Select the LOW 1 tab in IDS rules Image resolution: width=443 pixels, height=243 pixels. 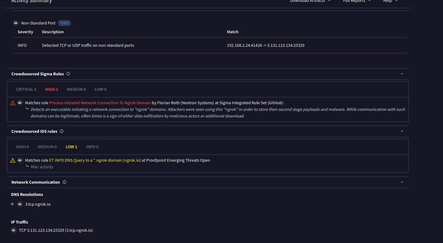tap(71, 147)
